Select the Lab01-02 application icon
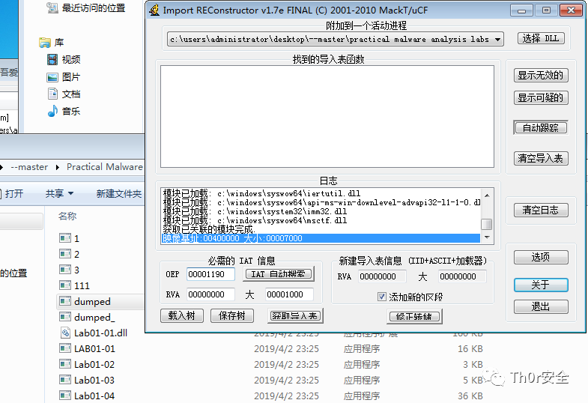Screen dimensions: 588x403 click(65, 364)
